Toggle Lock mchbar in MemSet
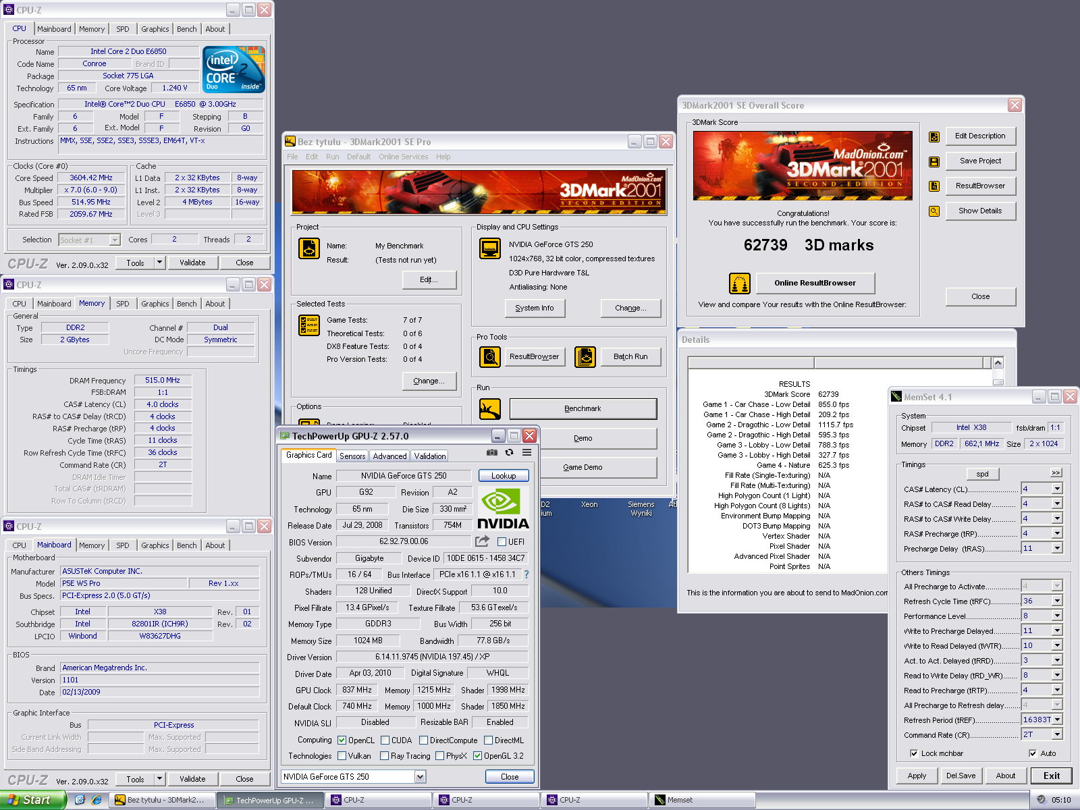 click(x=914, y=753)
